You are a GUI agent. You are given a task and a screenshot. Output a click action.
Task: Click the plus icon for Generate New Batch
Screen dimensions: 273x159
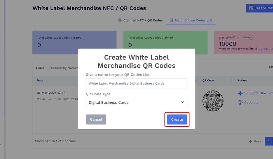(x=240, y=93)
